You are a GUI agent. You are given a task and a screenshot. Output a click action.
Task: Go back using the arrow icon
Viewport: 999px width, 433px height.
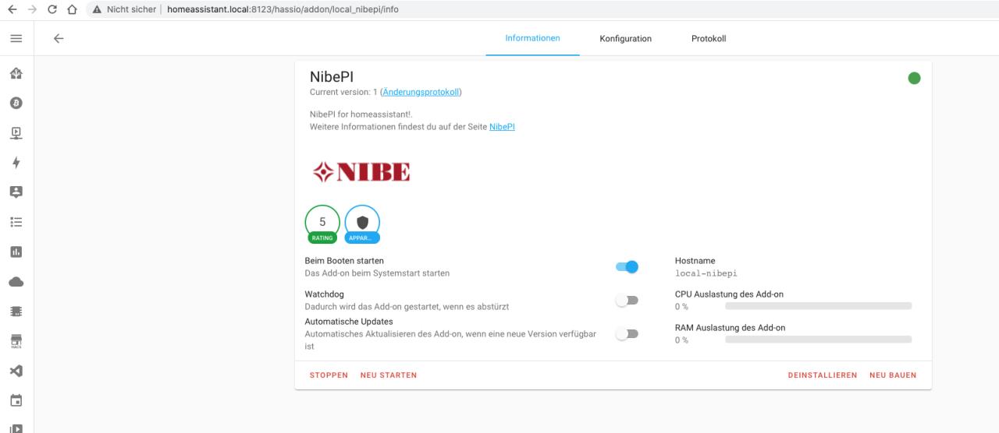59,38
